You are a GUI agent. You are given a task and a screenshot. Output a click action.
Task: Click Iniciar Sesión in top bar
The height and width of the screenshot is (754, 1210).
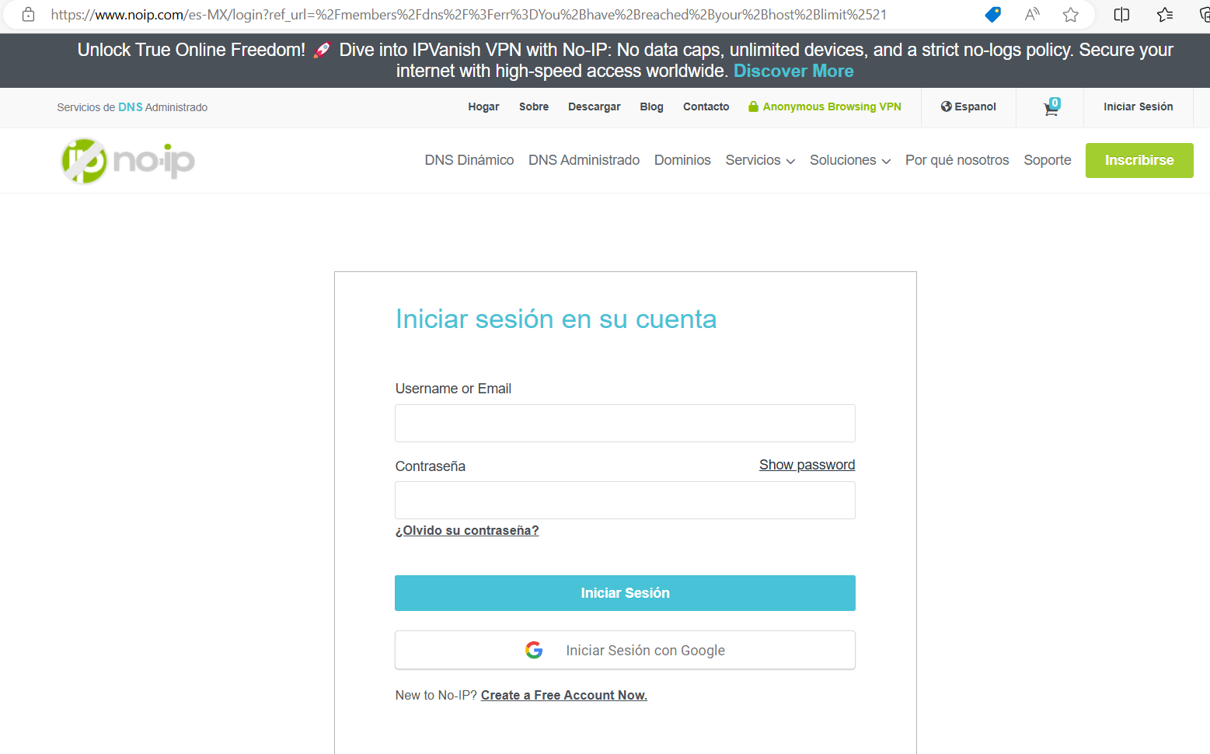(x=1139, y=107)
